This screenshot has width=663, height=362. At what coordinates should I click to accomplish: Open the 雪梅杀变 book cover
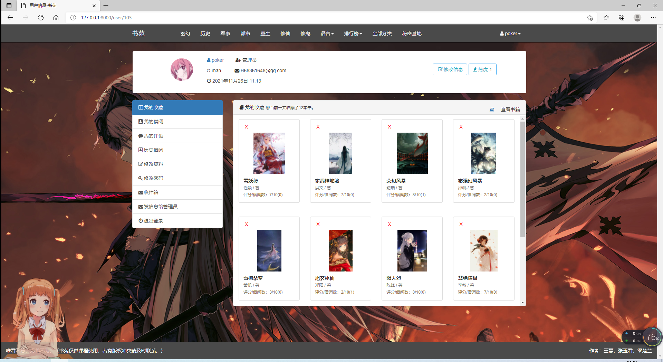(269, 251)
